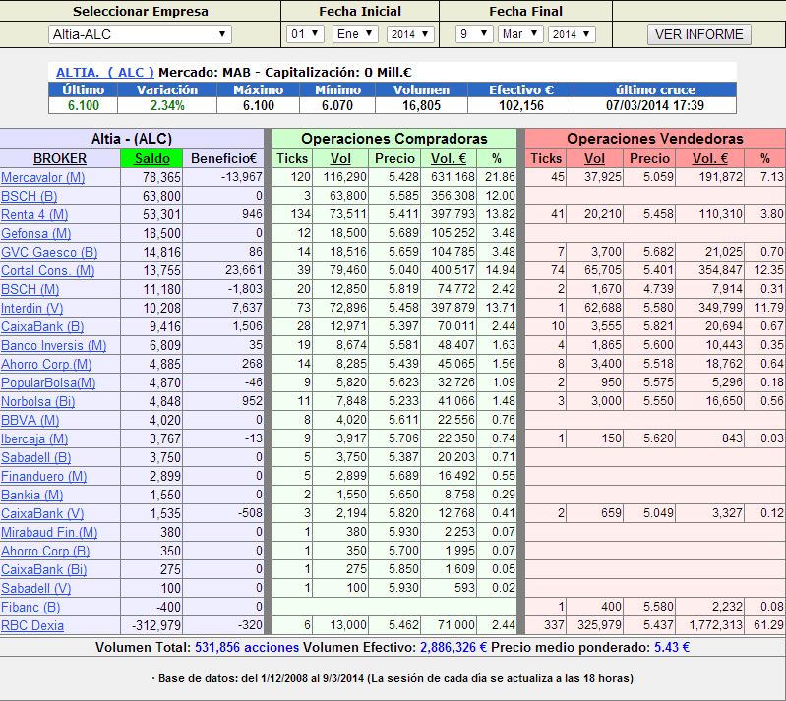The height and width of the screenshot is (701, 786).
Task: Open the Banco Inversis (M) broker link
Action: coord(54,345)
